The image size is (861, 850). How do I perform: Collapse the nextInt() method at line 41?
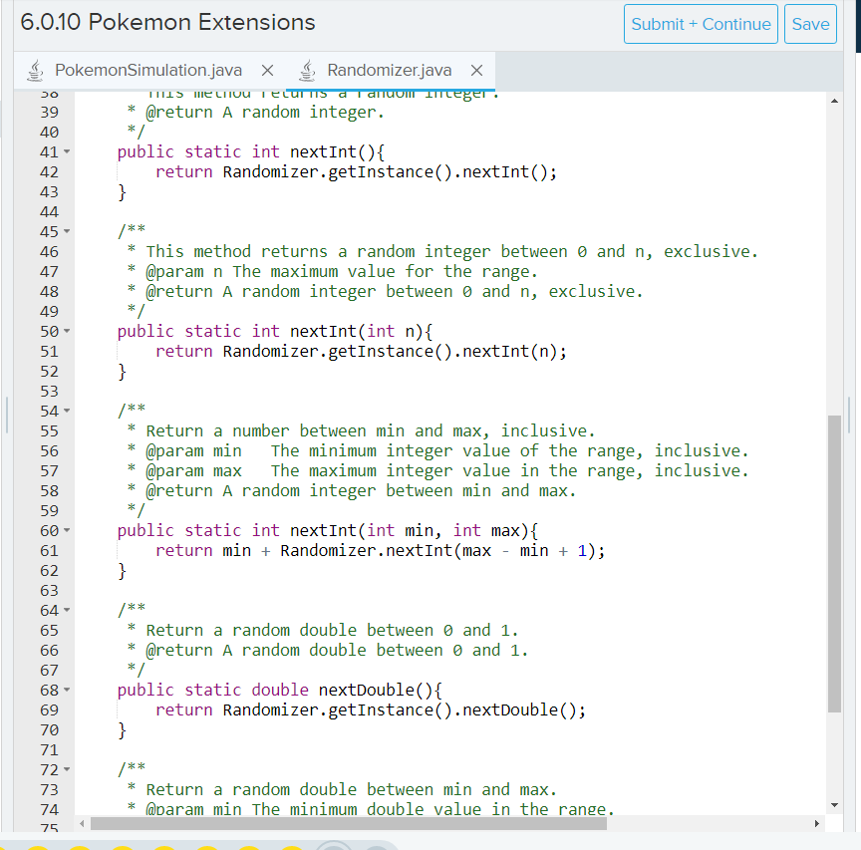pyautogui.click(x=67, y=151)
